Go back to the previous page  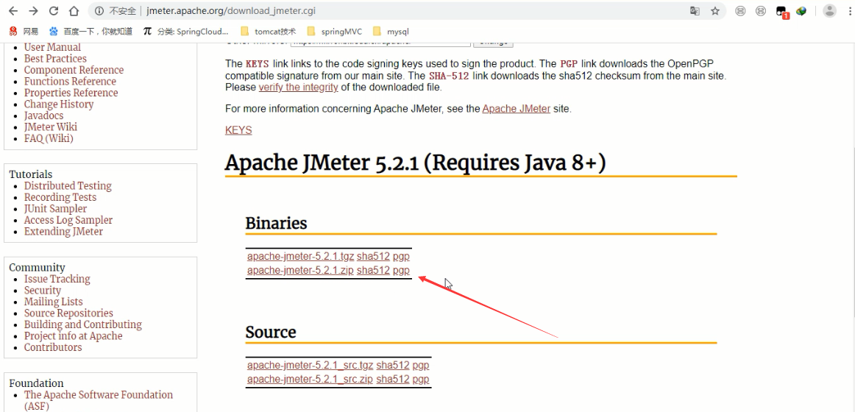(13, 11)
